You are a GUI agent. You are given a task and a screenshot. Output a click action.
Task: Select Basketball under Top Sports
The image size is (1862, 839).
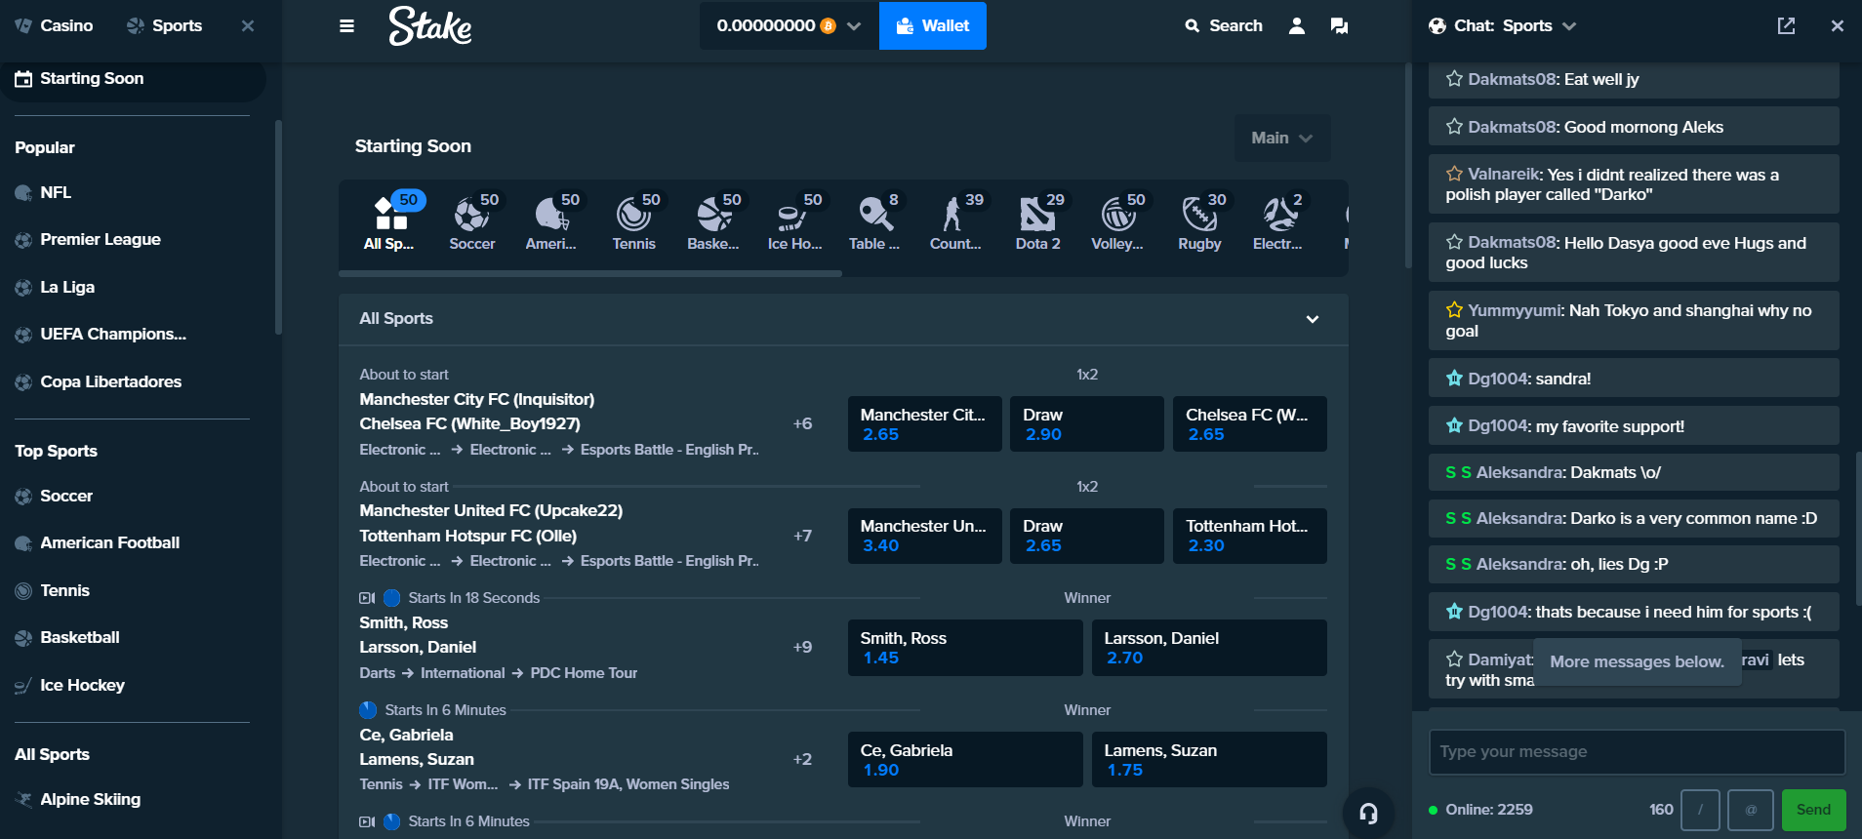(67, 637)
